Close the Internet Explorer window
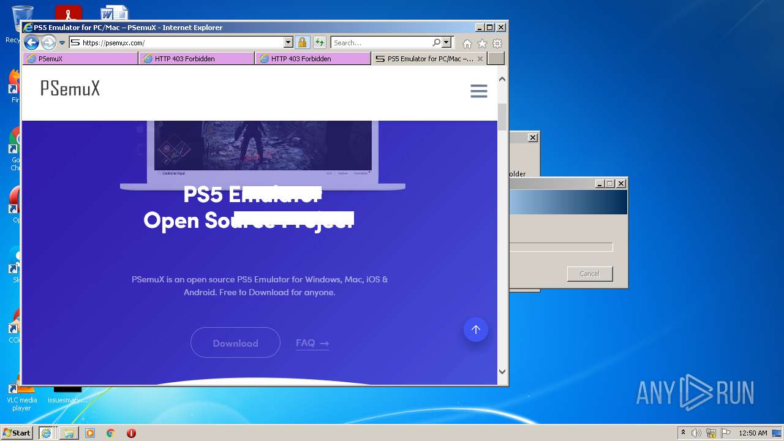The image size is (784, 441). 501,28
